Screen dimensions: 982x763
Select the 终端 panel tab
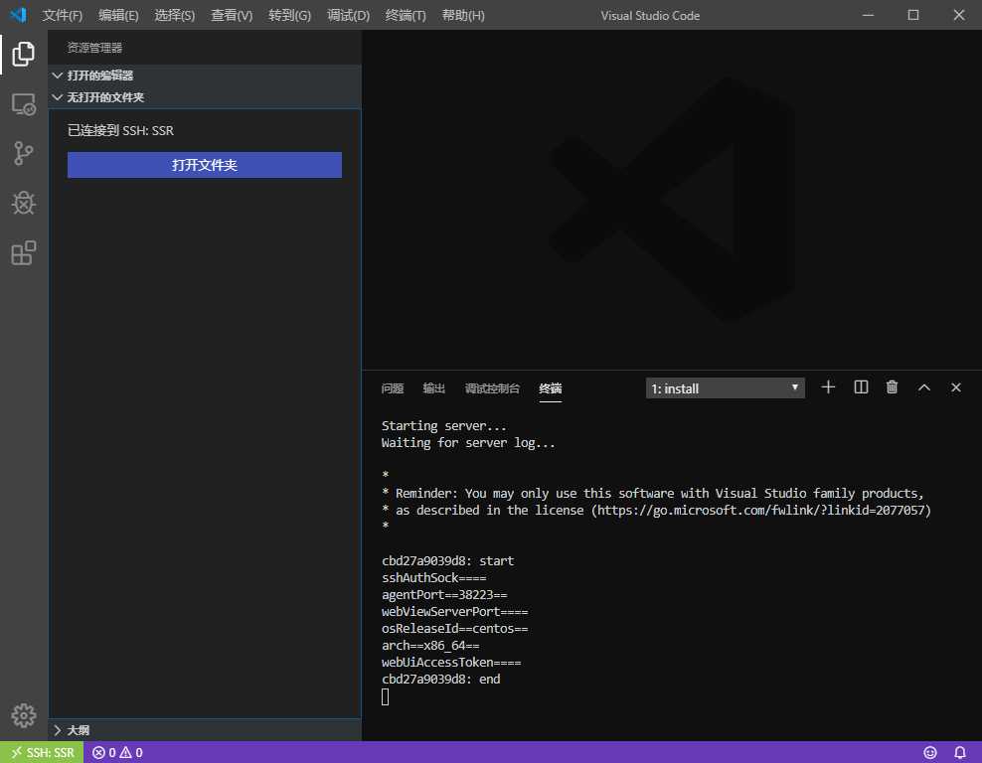pos(551,388)
